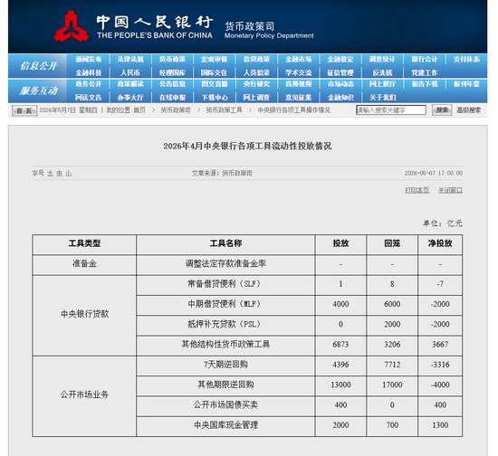The image size is (498, 456).
Task: Click 公开市场国债买卖 table cell
Action: (225, 405)
